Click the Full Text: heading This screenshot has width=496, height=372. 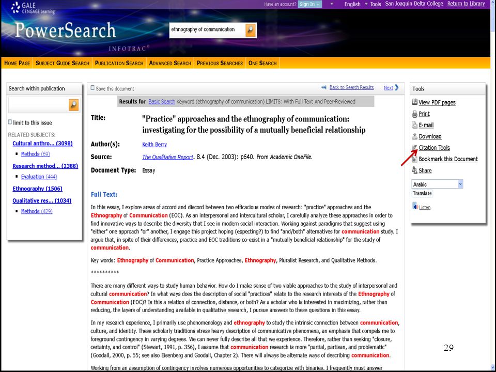pyautogui.click(x=104, y=195)
